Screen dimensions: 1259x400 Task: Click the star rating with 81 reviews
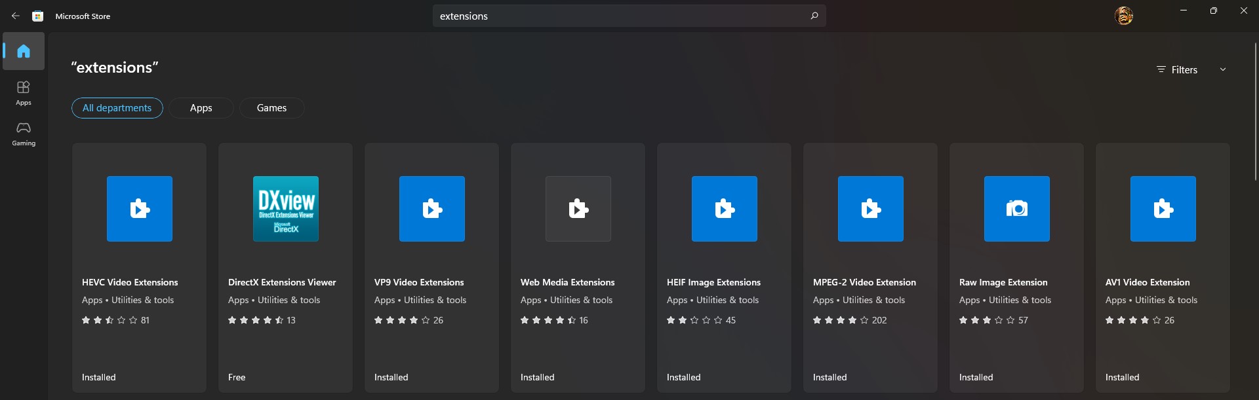(x=115, y=320)
